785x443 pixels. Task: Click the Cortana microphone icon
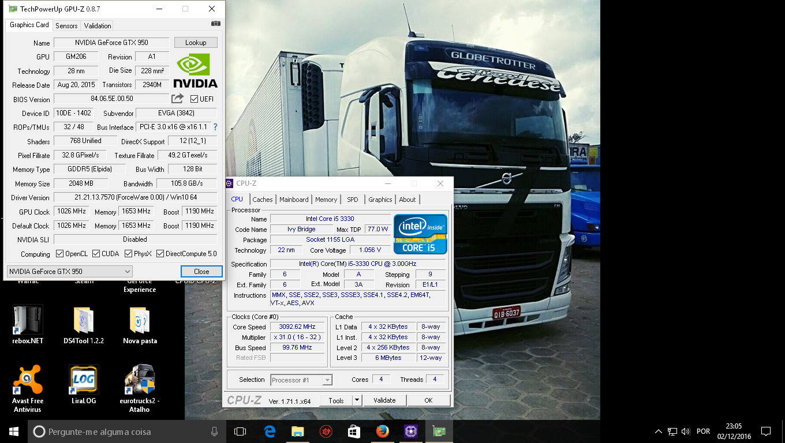[214, 431]
